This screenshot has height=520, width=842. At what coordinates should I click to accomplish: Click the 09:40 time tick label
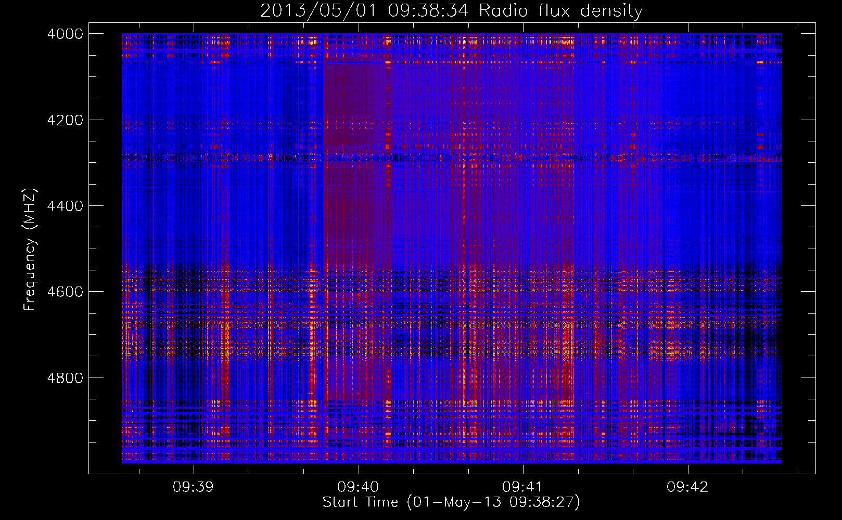[x=358, y=487]
